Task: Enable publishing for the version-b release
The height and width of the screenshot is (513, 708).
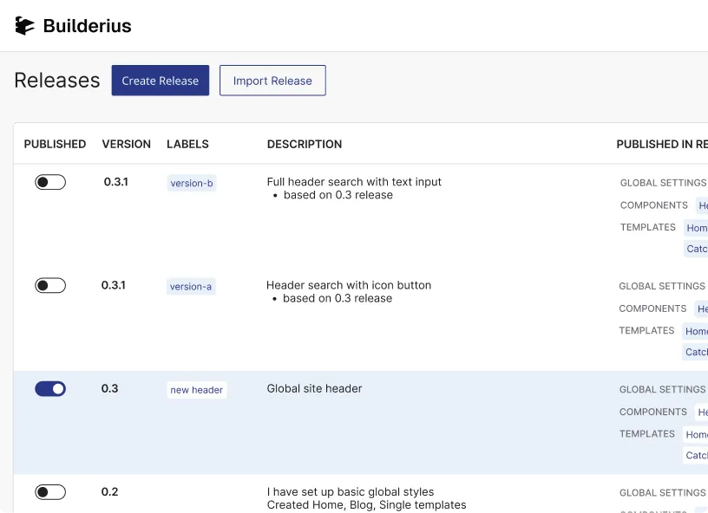Action: (x=50, y=182)
